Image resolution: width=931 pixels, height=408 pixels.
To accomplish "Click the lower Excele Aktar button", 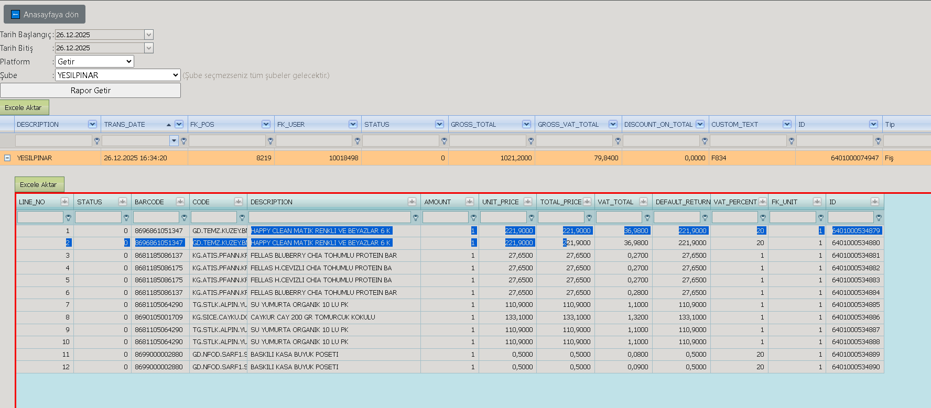I will [39, 184].
